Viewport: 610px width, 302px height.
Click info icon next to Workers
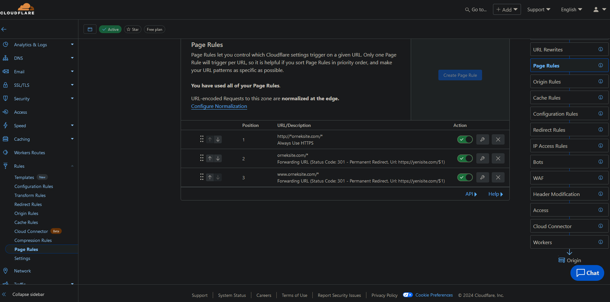(x=600, y=242)
